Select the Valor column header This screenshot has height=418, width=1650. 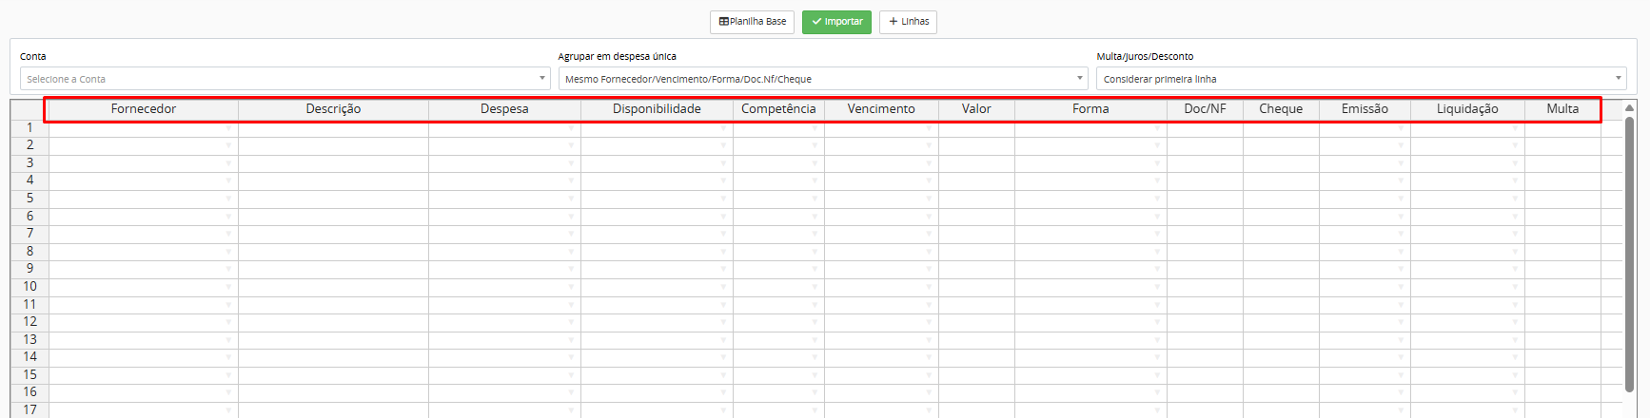[x=976, y=109]
